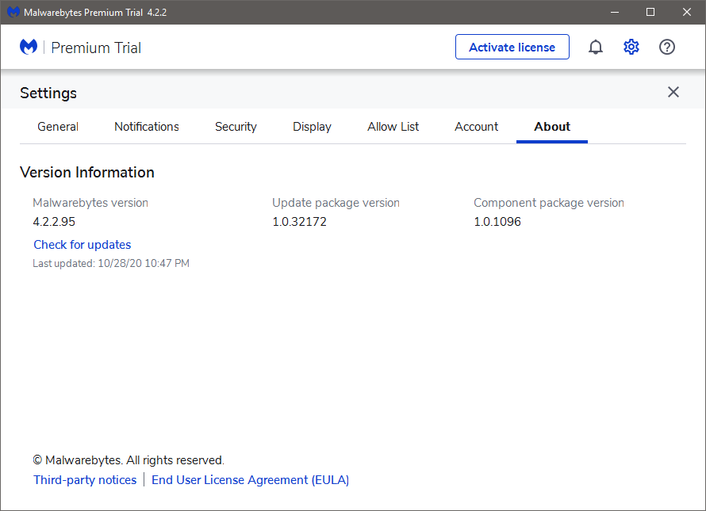Open the Third-party notices link
The height and width of the screenshot is (511, 706).
[85, 480]
